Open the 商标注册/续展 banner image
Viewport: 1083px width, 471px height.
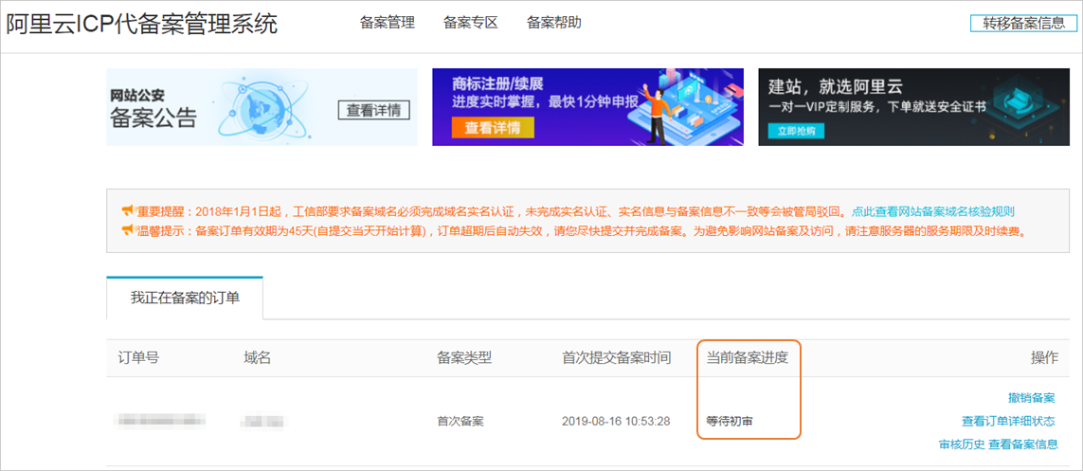point(587,107)
